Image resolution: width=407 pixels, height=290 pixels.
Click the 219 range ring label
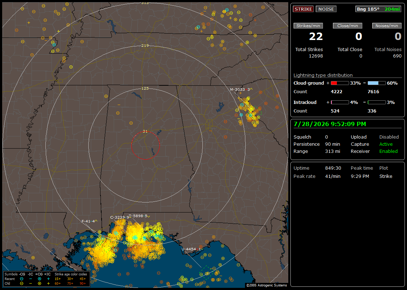(x=145, y=46)
